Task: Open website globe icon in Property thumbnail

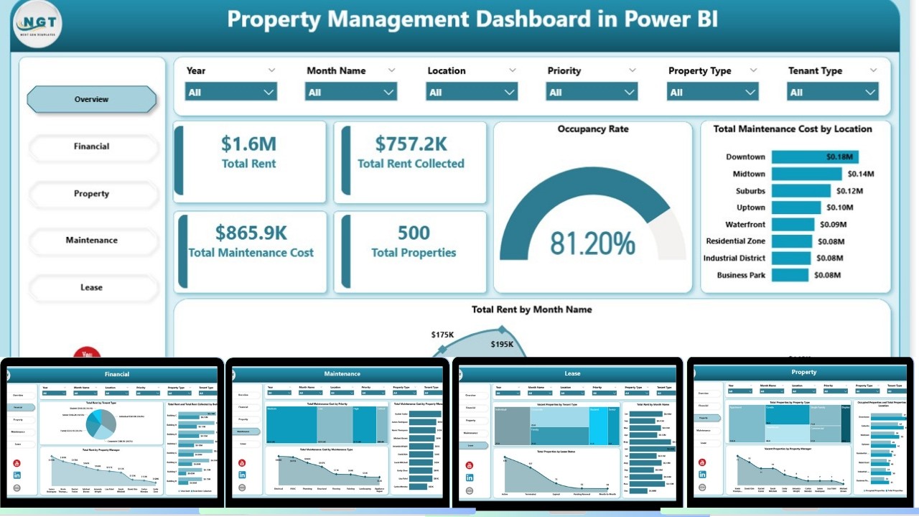Action: point(702,487)
